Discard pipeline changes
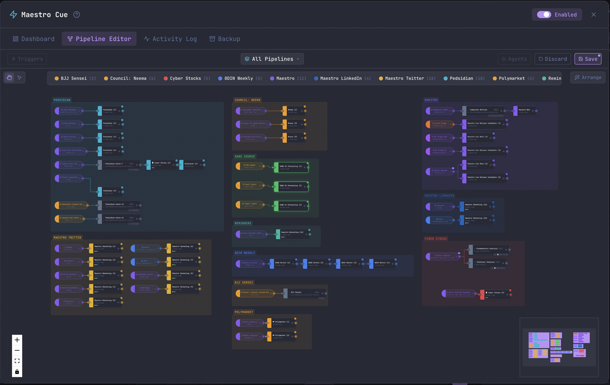This screenshot has height=385, width=610. [x=552, y=59]
